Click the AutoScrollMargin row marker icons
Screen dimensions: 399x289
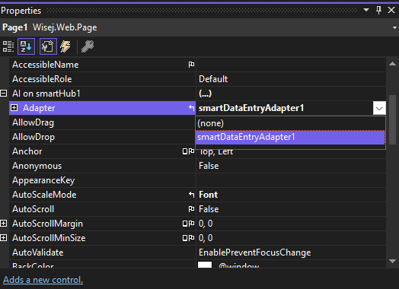point(189,224)
